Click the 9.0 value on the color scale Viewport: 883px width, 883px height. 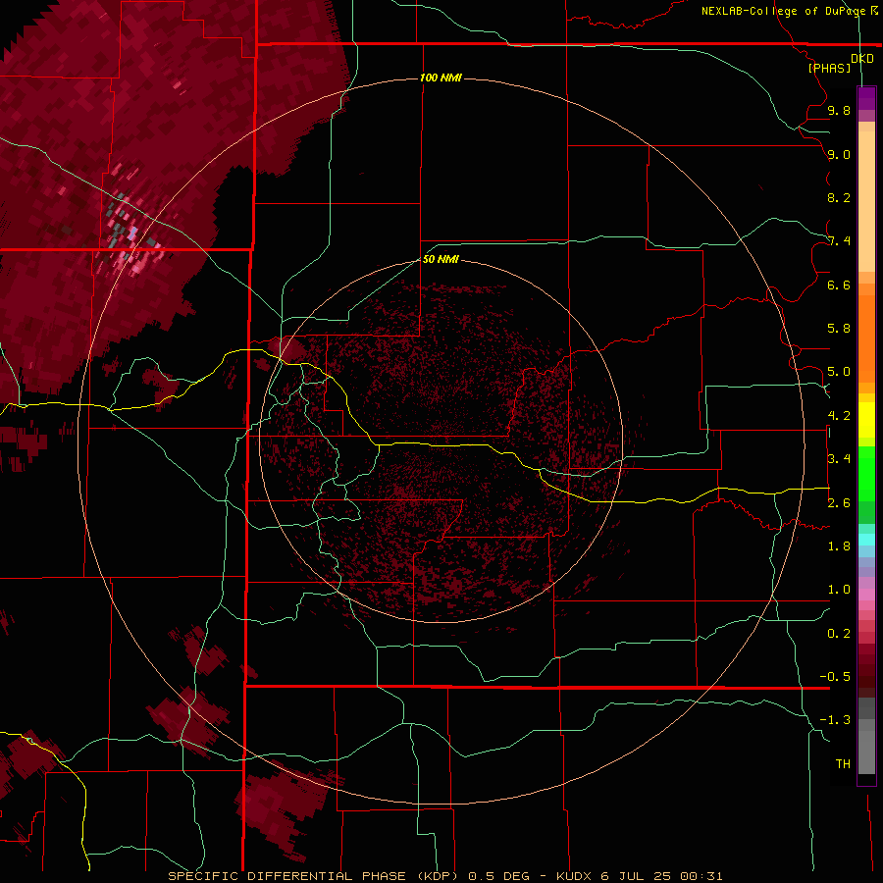pos(839,154)
